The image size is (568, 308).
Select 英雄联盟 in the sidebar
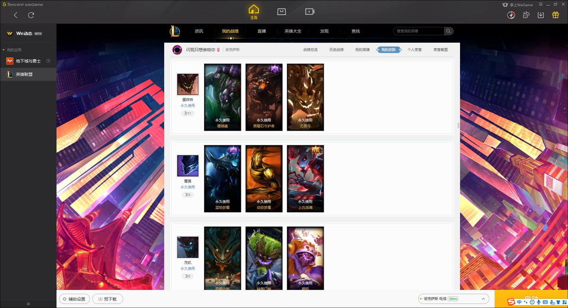click(x=28, y=74)
